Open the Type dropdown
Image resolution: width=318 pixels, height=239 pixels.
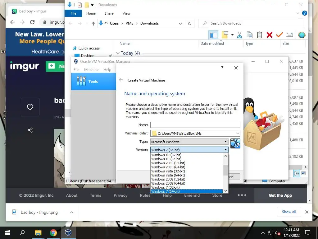click(189, 142)
